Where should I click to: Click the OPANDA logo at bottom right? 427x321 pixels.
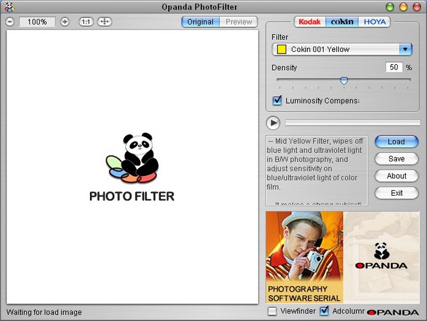click(393, 312)
